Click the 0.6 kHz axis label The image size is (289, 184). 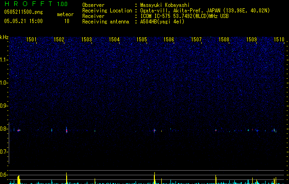coord(3,175)
